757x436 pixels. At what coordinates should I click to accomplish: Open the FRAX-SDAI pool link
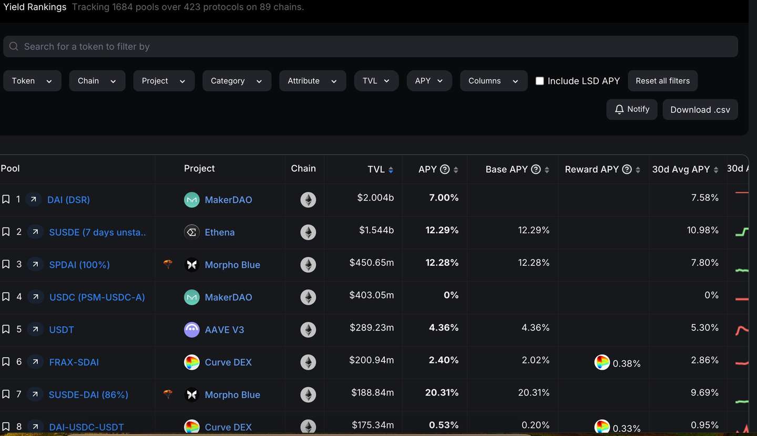pos(74,362)
